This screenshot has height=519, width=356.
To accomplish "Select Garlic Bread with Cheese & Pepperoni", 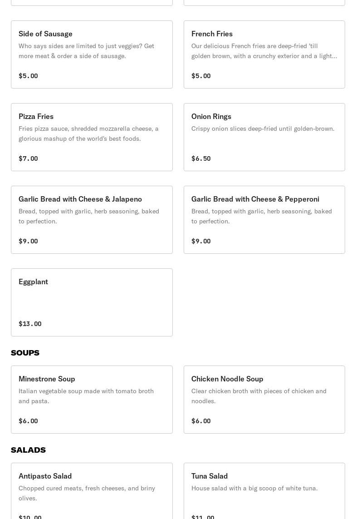I will click(x=264, y=220).
